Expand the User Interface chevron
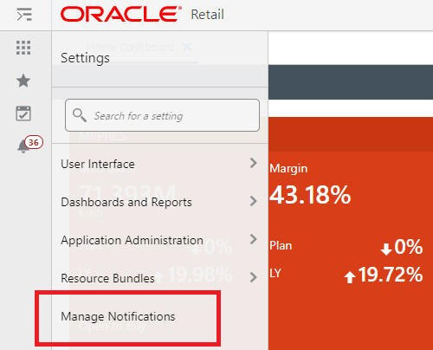Screen dimensions: 433x350 [253, 163]
